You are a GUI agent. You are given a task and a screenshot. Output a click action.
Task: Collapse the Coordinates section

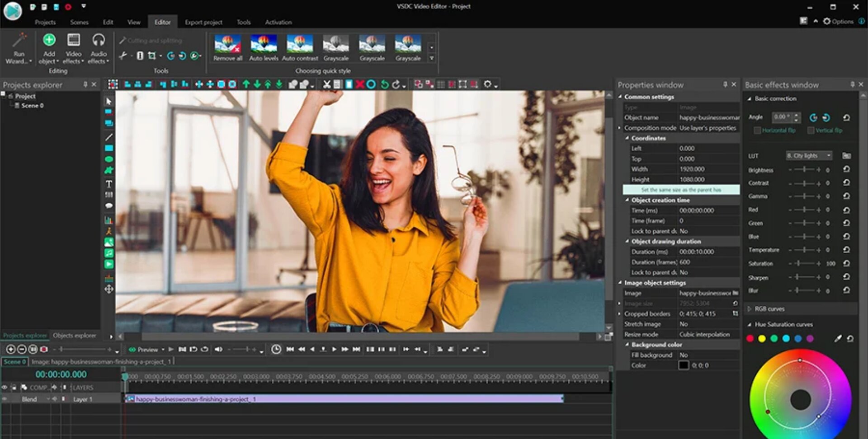[627, 138]
